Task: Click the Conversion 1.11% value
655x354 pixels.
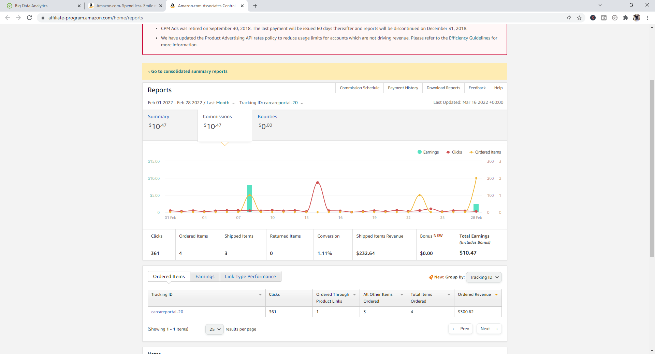Action: click(x=324, y=253)
